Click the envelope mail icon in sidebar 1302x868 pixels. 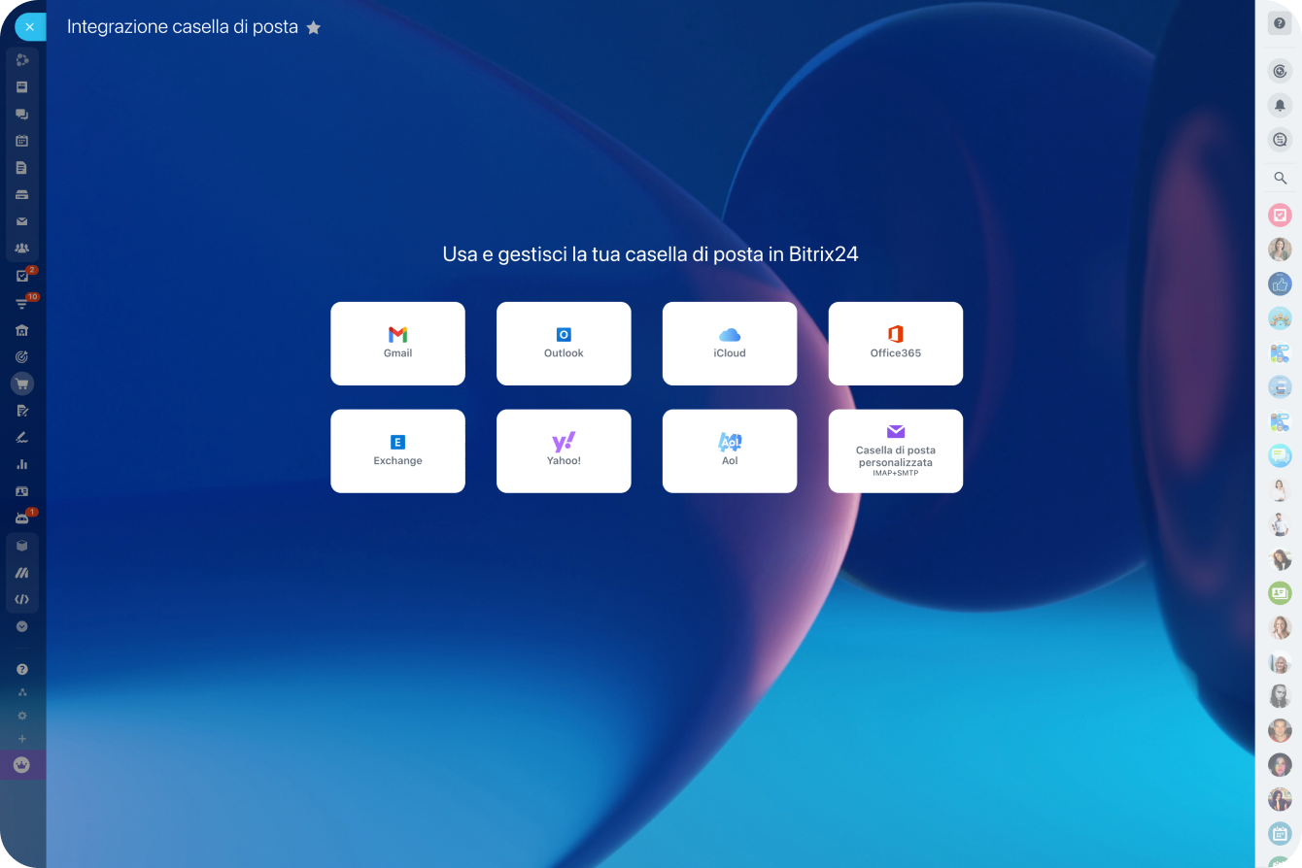click(21, 221)
